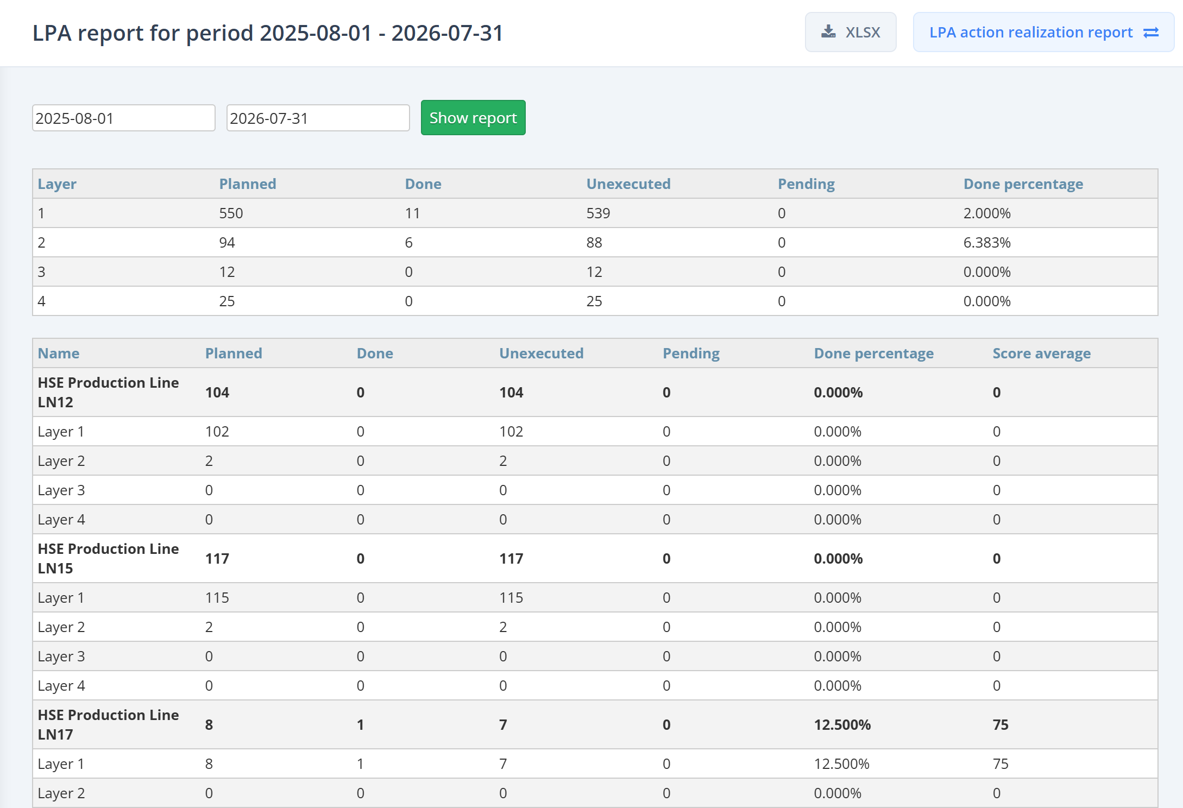
Task: Click the Name column header
Action: click(x=59, y=353)
